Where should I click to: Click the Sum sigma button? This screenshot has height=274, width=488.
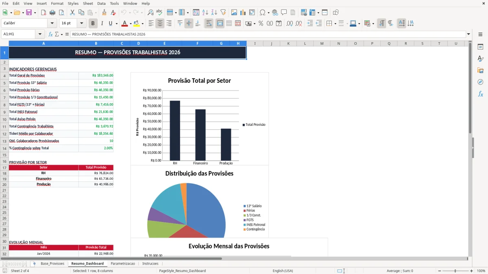57,34
